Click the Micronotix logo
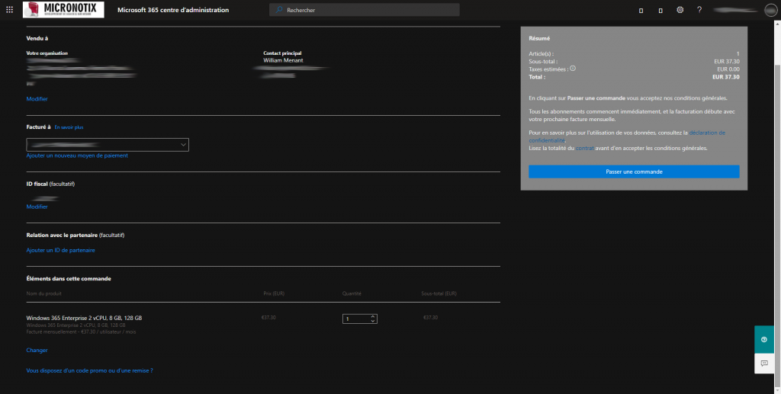This screenshot has height=394, width=781. pyautogui.click(x=63, y=9)
